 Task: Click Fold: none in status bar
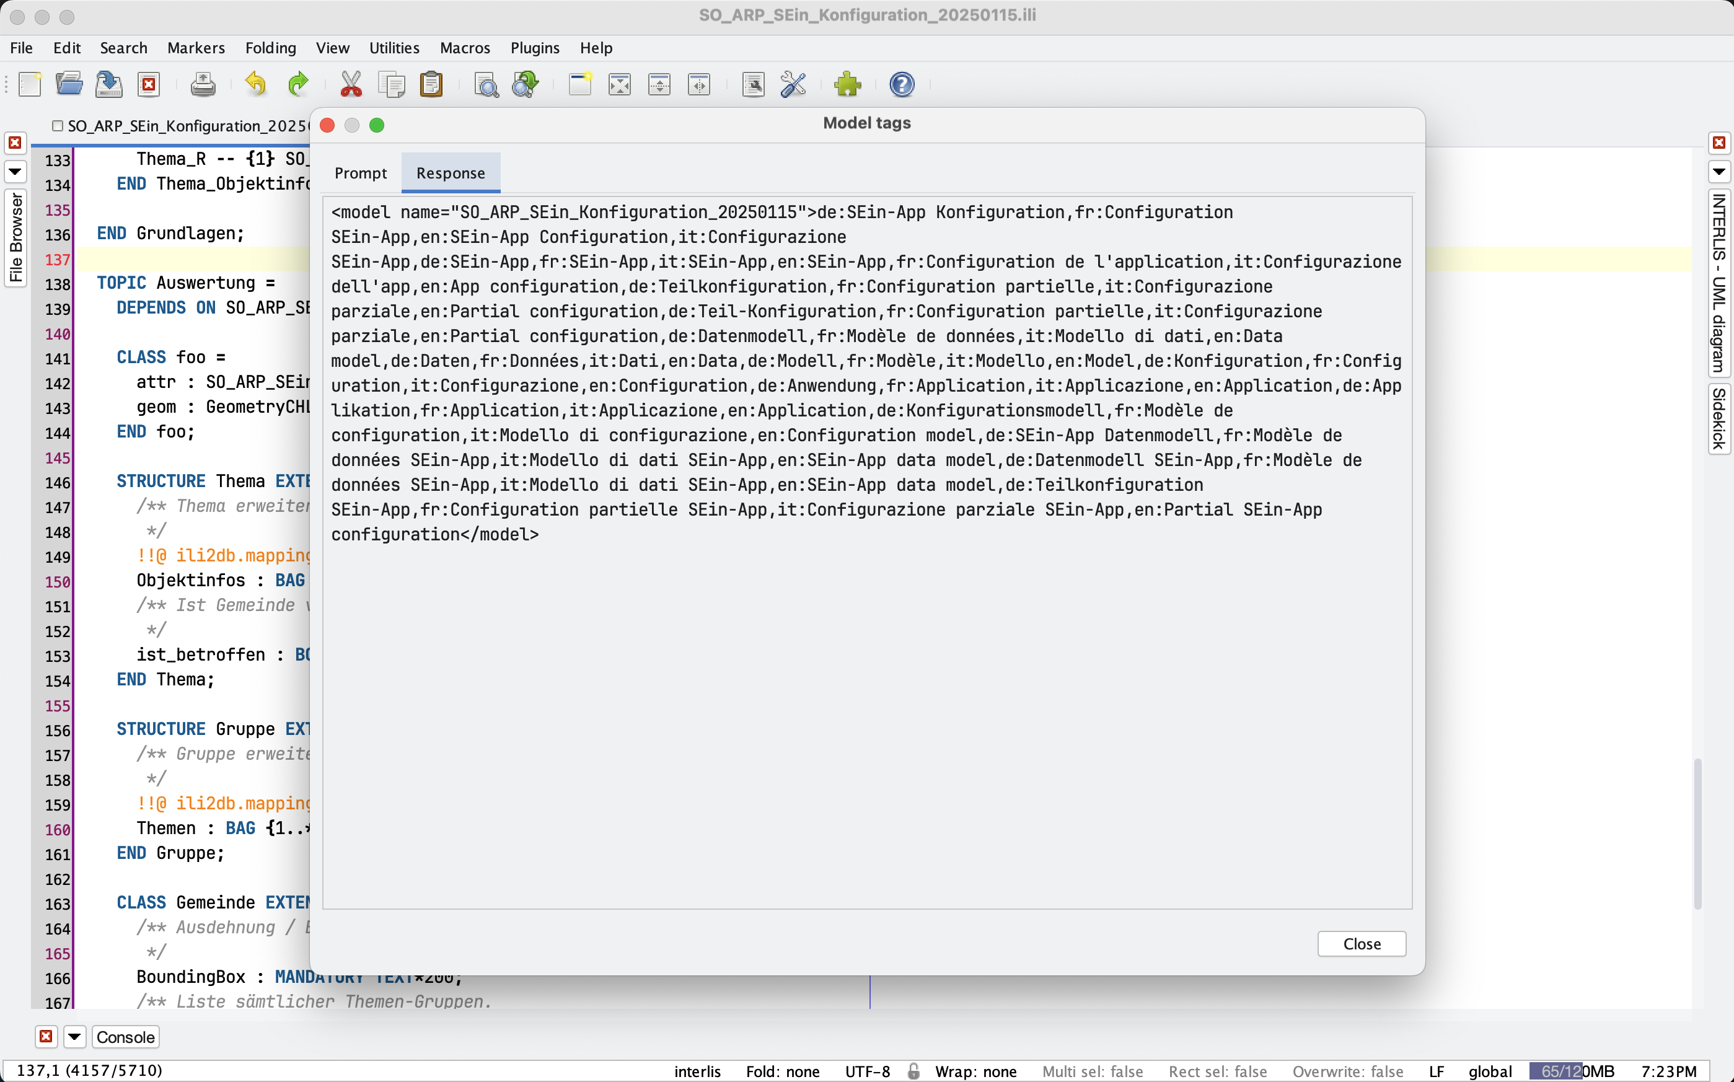(x=782, y=1071)
